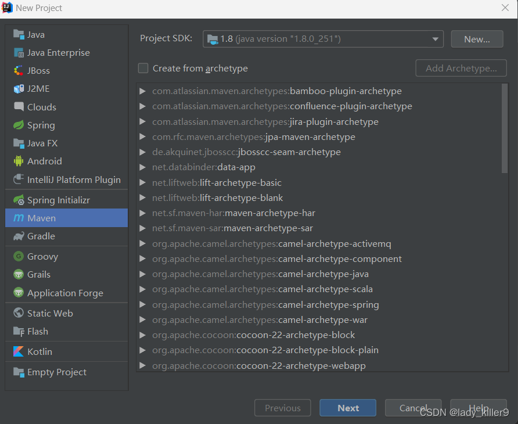The image size is (518, 424).
Task: Select camel-archetype-spring row text
Action: (265, 305)
